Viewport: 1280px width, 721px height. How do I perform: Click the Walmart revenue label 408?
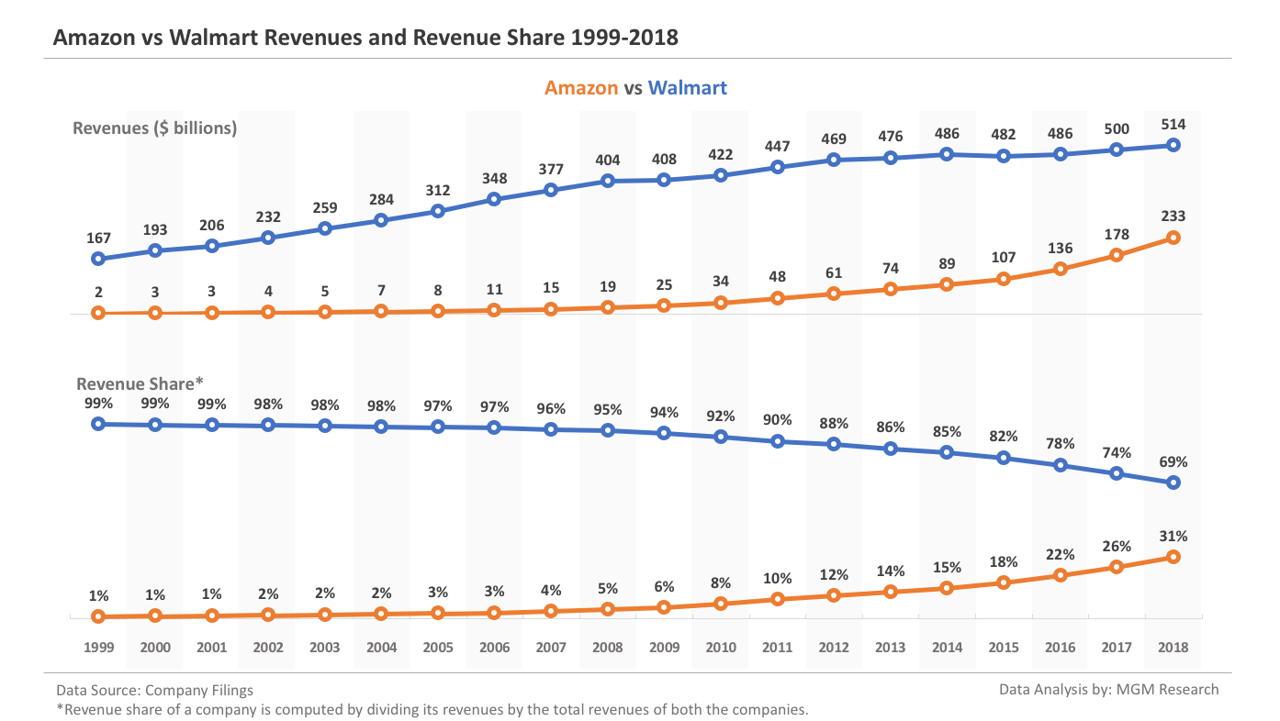click(664, 159)
